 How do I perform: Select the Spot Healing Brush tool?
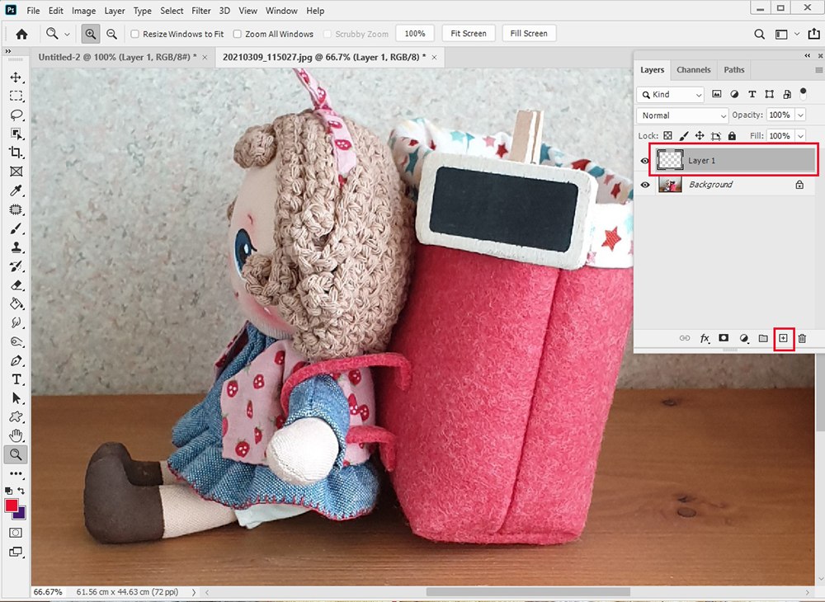pos(16,209)
